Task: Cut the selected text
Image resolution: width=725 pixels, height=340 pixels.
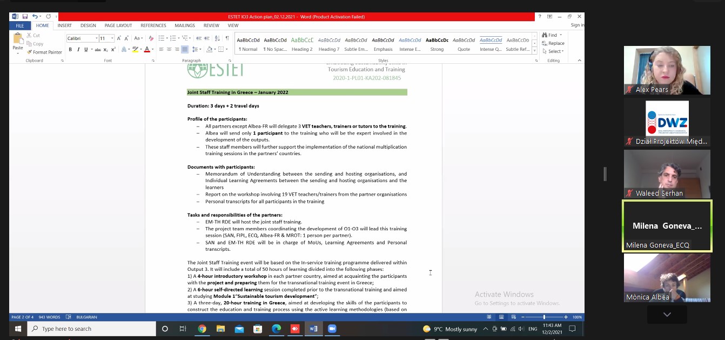Action: coord(33,36)
